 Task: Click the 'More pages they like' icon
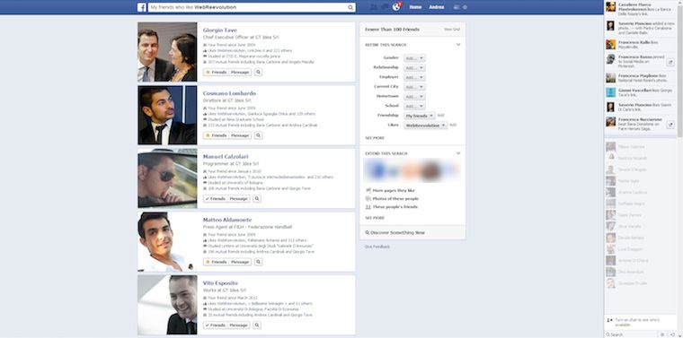click(x=368, y=190)
